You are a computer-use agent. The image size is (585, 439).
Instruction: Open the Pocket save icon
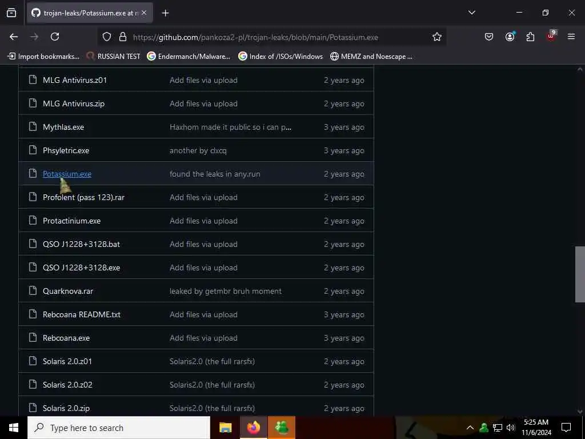point(489,37)
